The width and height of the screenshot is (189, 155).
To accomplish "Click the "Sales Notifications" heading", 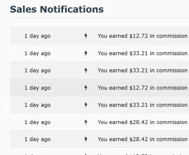I will coord(57,9).
